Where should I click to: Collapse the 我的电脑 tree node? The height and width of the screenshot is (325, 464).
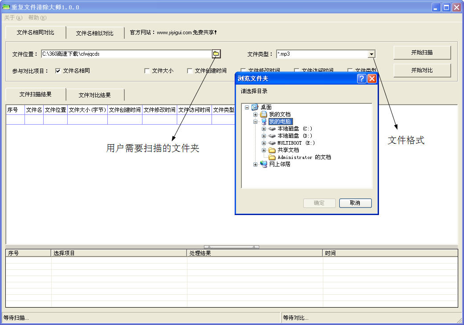coord(255,122)
